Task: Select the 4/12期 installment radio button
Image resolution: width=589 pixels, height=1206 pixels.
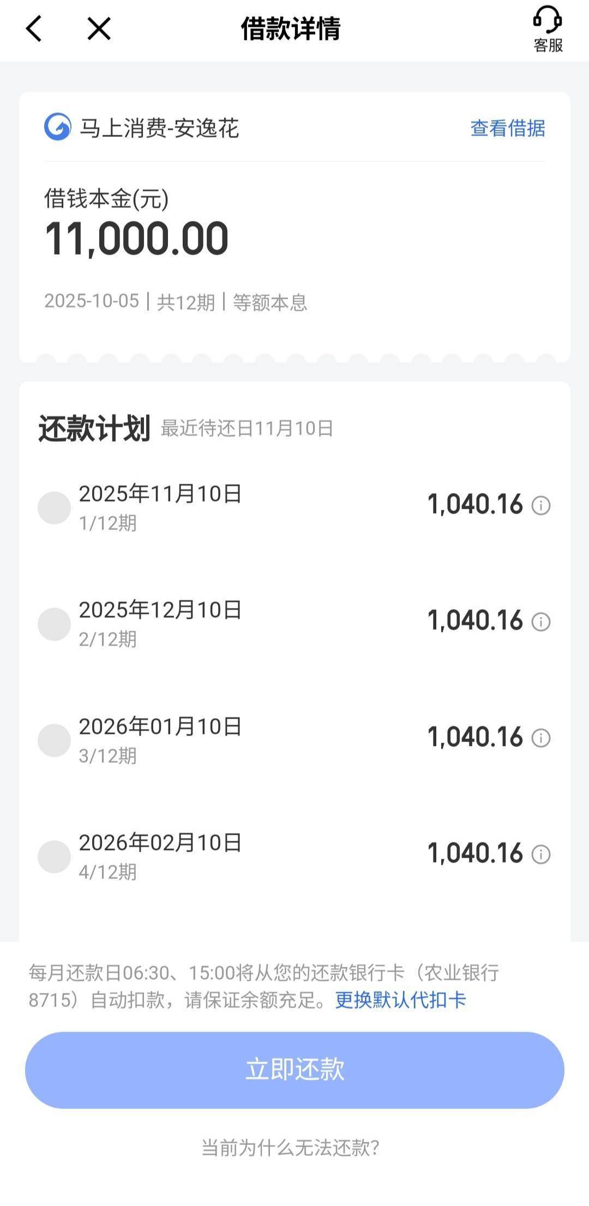Action: (54, 856)
